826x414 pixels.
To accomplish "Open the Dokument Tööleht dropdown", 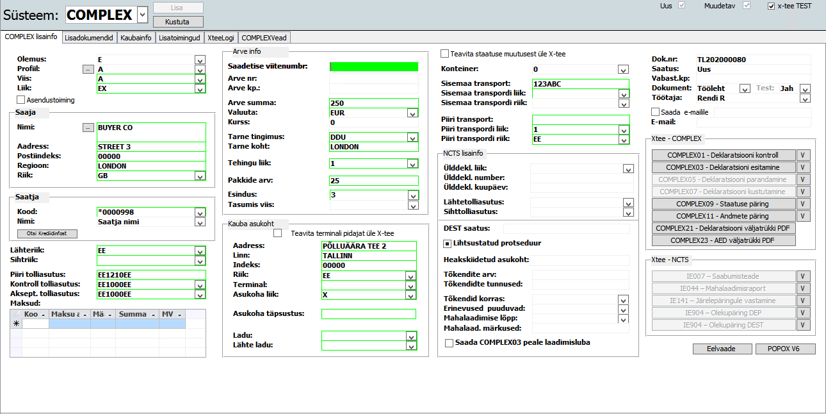I will click(x=745, y=88).
